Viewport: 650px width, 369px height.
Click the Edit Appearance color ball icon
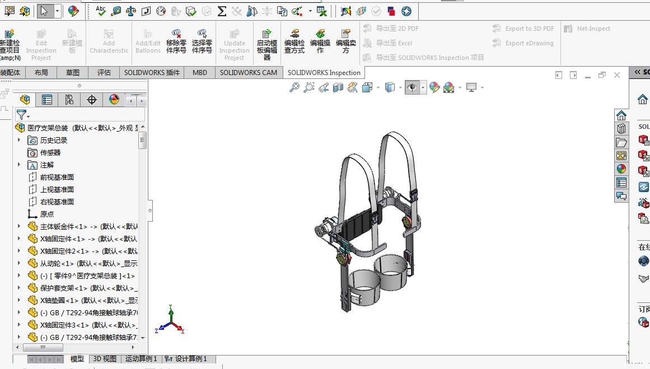(434, 87)
